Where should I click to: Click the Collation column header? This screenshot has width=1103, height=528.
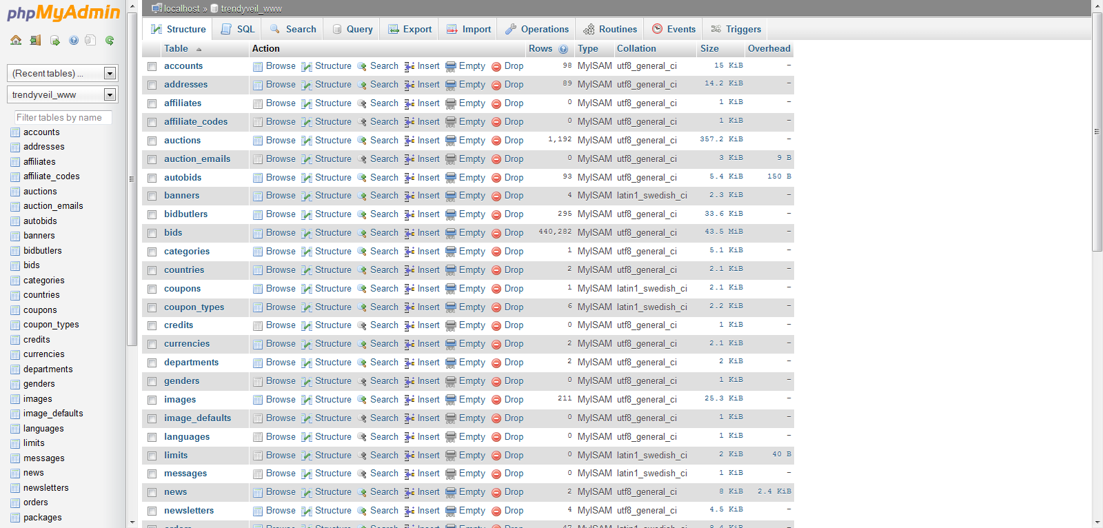[636, 49]
